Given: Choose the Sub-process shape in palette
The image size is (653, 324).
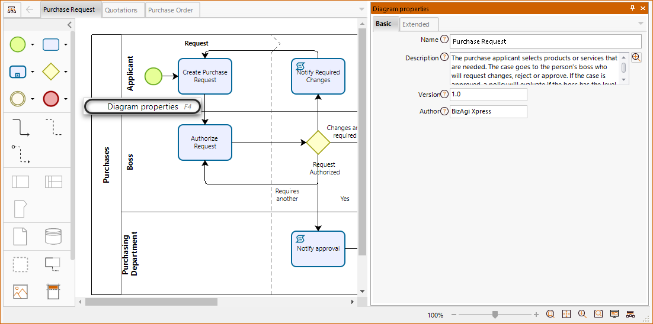Looking at the screenshot, I should click(x=18, y=72).
